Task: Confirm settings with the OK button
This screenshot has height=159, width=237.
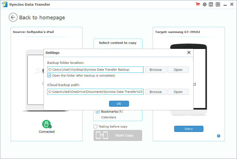Action: tap(119, 104)
